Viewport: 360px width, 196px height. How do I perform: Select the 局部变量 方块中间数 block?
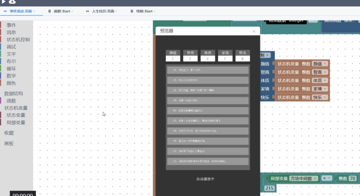(x=293, y=179)
